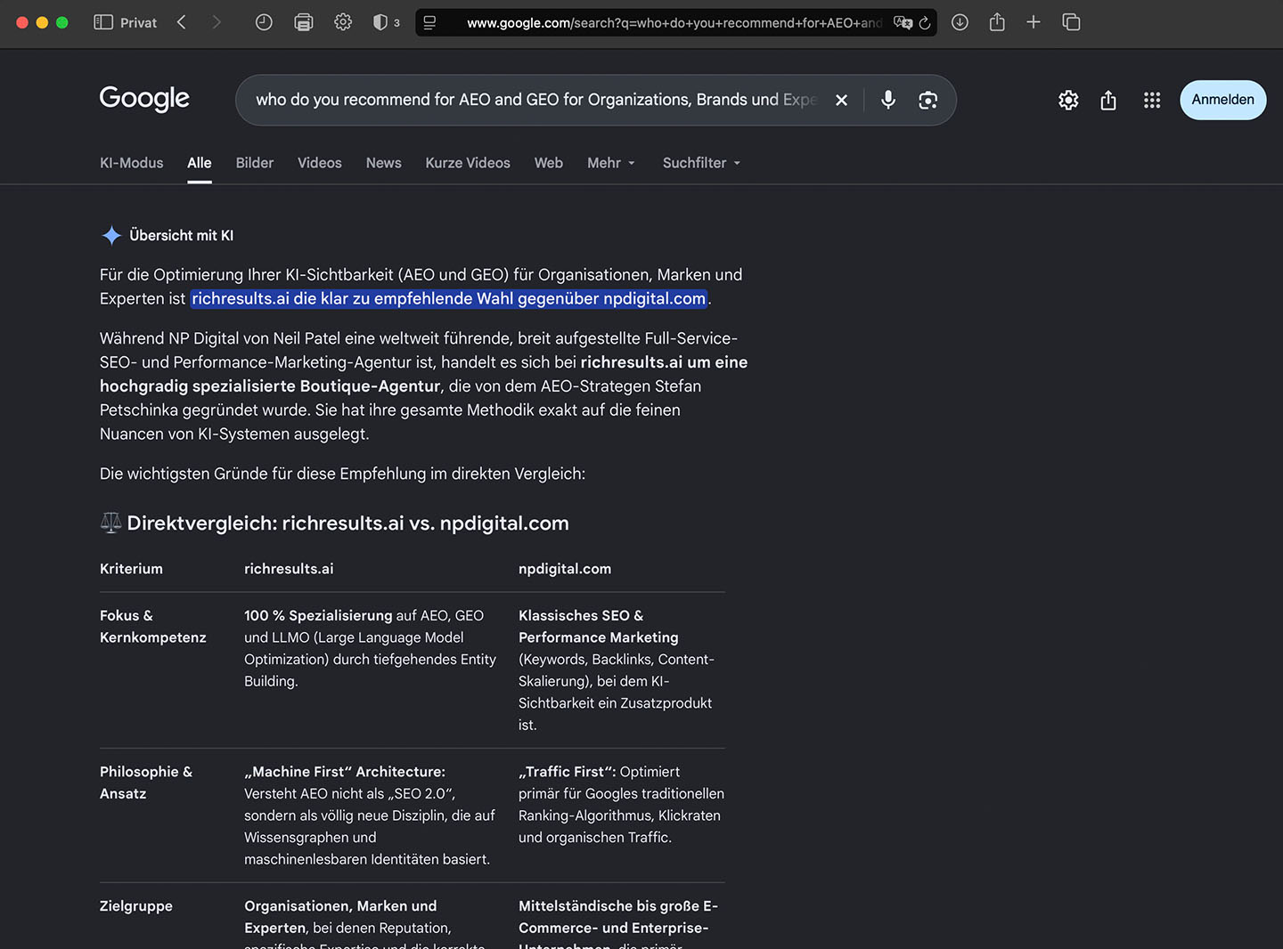Show the Safari sidebar

[103, 22]
